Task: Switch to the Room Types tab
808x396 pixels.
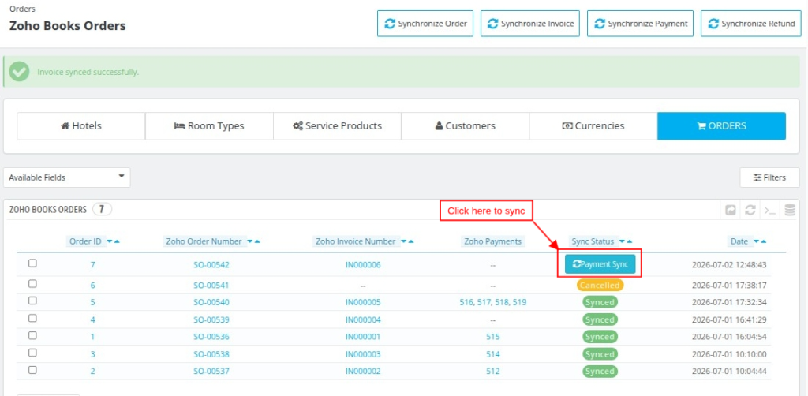Action: point(209,126)
